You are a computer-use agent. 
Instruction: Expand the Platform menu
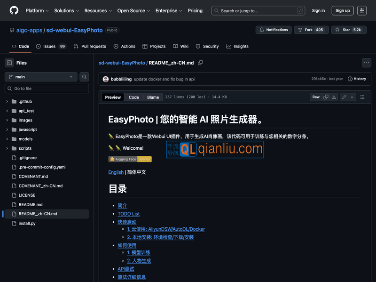[x=37, y=10]
